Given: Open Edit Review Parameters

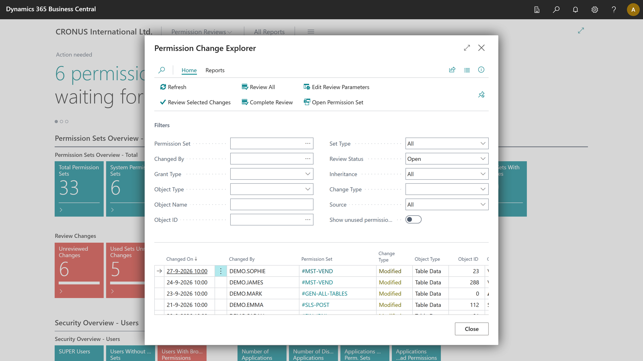Looking at the screenshot, I should click(336, 87).
